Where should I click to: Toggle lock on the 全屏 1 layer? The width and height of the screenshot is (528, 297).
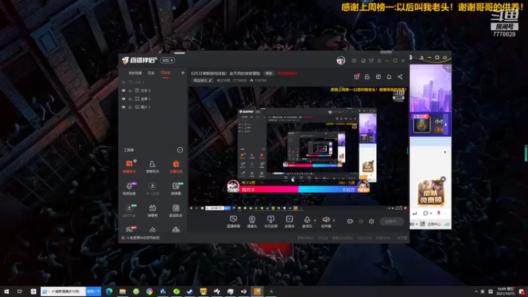[130, 98]
